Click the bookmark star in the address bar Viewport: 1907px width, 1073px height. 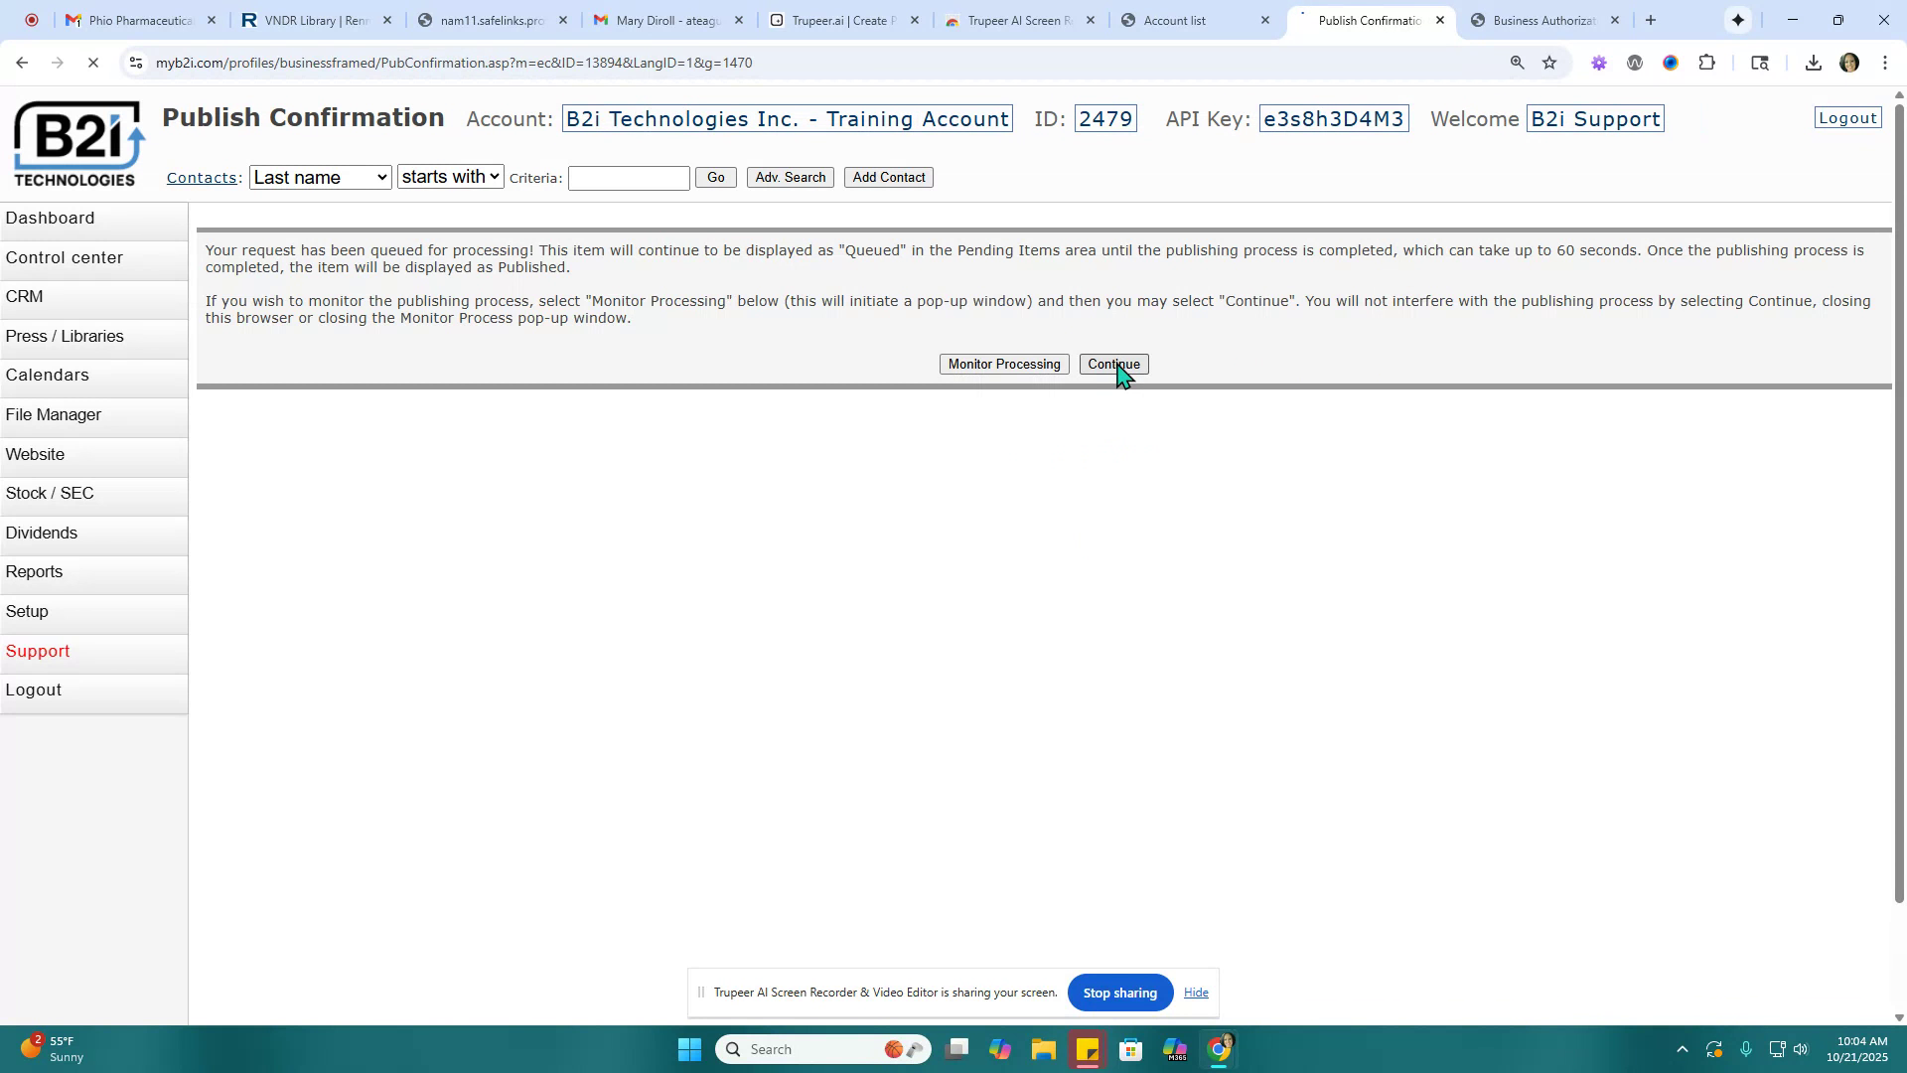(x=1550, y=62)
